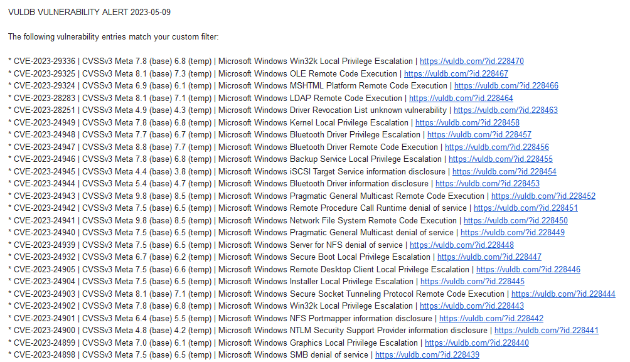
Task: Click 'Microsoft Windows OLE Remote Code Execution' text
Action: (307, 73)
